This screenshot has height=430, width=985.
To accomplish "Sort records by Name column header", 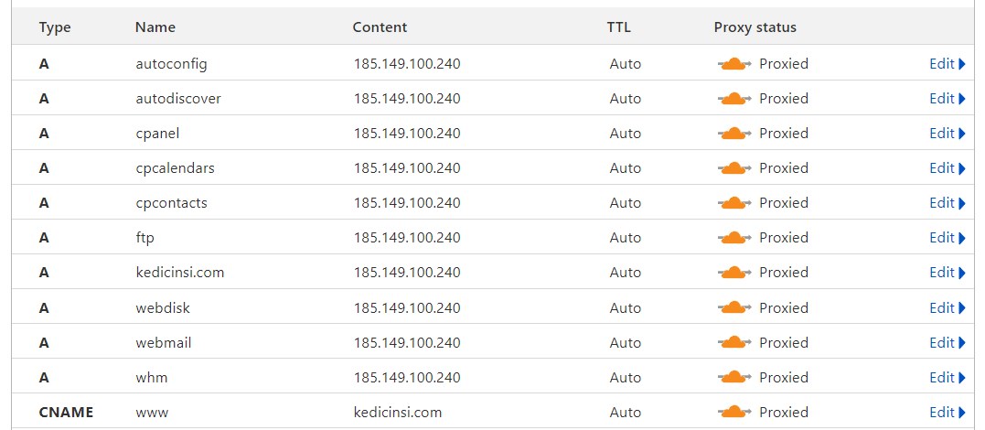I will click(155, 27).
